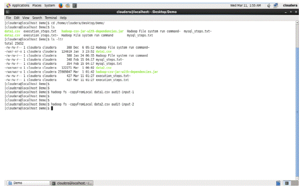Click the second launcher icon beside Firefox
The height and width of the screenshot is (187, 301).
pyautogui.click(x=67, y=5)
